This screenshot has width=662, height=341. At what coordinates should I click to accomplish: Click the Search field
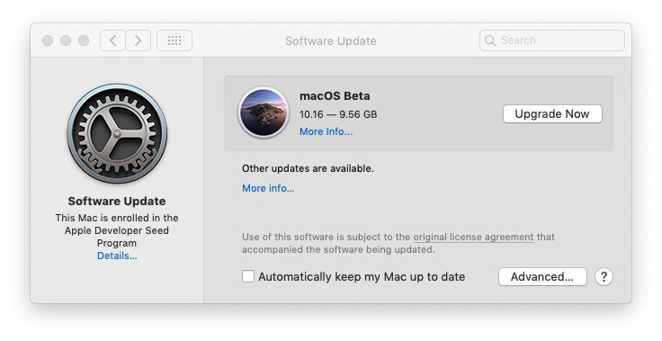pyautogui.click(x=551, y=40)
